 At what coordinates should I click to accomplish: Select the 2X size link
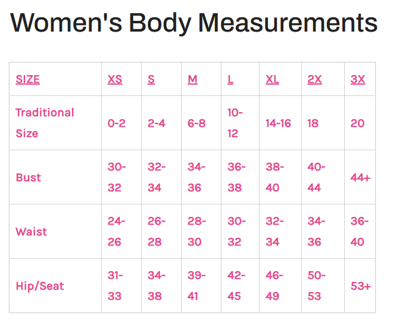tap(314, 79)
